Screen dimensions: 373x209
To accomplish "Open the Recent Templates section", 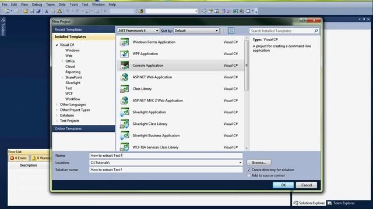I will (83, 30).
